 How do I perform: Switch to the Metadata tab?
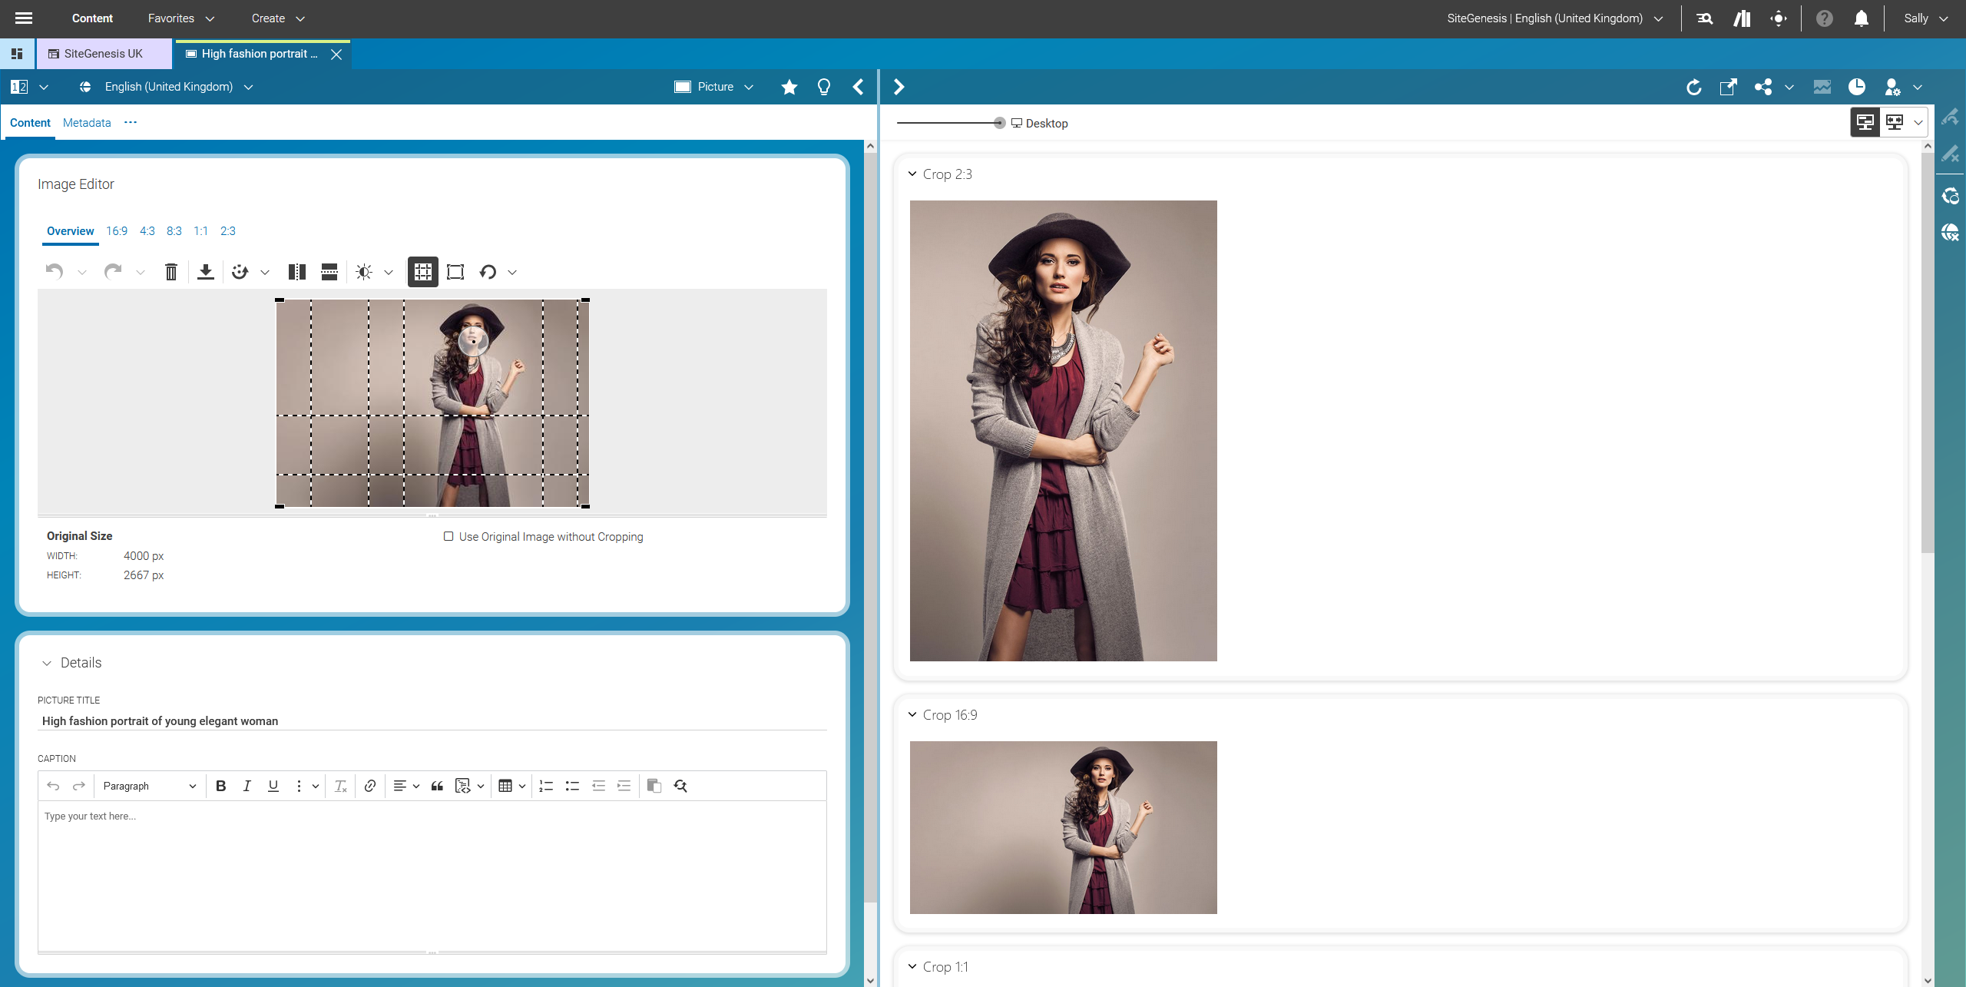click(x=86, y=123)
